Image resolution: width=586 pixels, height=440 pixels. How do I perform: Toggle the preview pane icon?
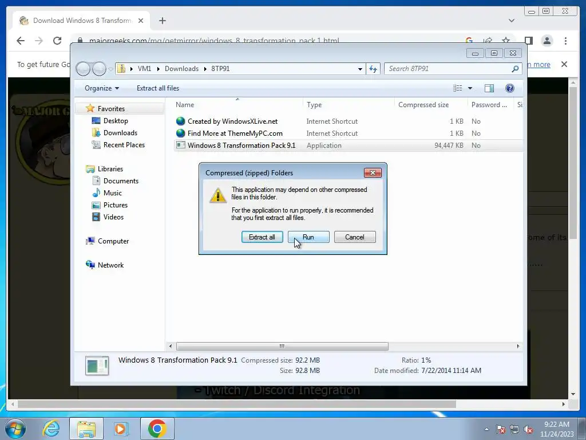489,88
